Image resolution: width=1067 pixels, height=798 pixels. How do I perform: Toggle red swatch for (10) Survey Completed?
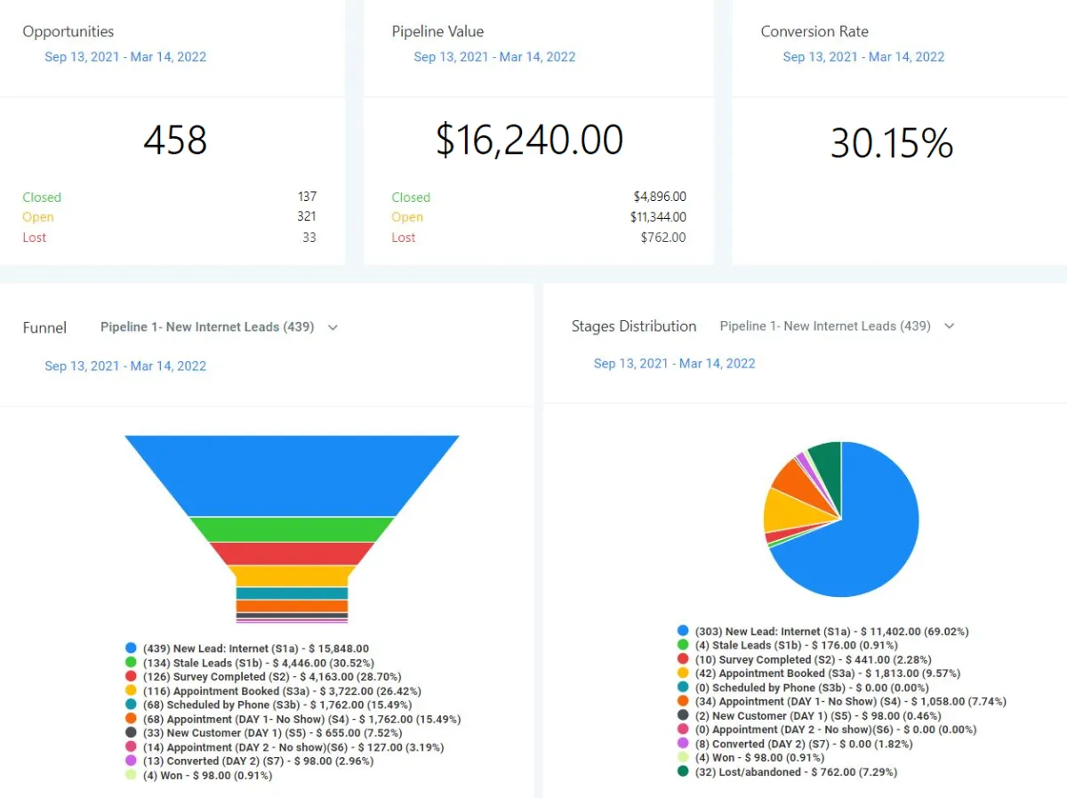(x=683, y=659)
